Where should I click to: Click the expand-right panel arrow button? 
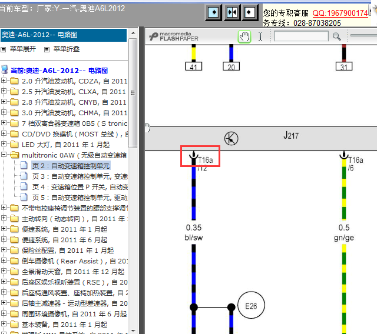(213, 12)
